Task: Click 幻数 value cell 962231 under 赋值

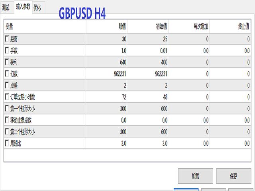Action: tap(106, 74)
